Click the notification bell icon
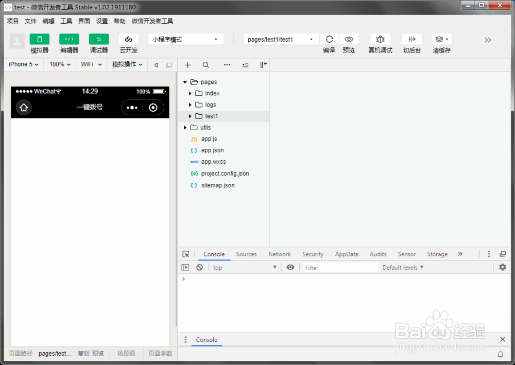 500,354
